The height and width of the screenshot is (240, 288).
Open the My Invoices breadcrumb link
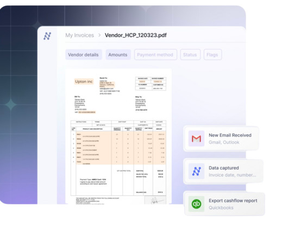[79, 35]
